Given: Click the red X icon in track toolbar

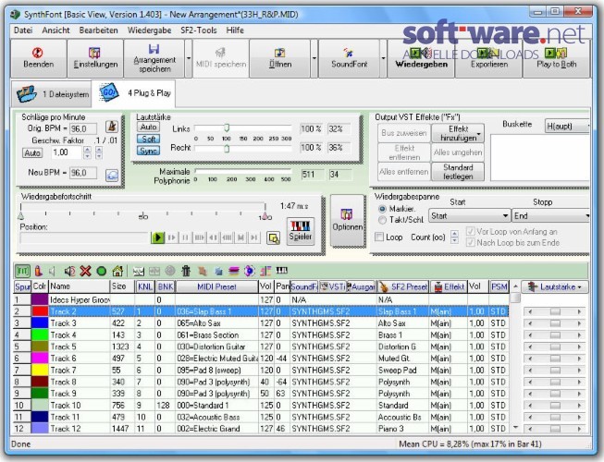Looking at the screenshot, I should coord(85,272).
